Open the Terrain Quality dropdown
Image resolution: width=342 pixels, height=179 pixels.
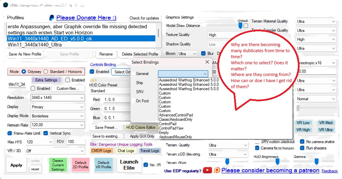click(x=228, y=145)
